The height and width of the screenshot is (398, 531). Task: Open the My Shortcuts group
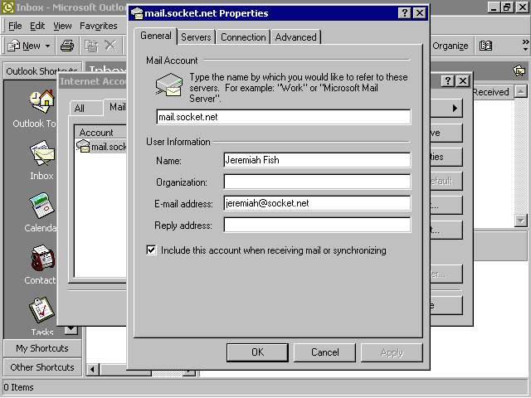pyautogui.click(x=42, y=348)
